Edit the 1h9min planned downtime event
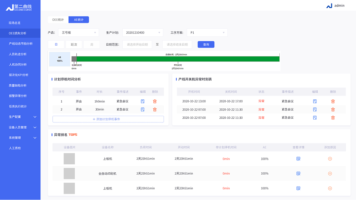The height and width of the screenshot is (200, 356). (143, 101)
